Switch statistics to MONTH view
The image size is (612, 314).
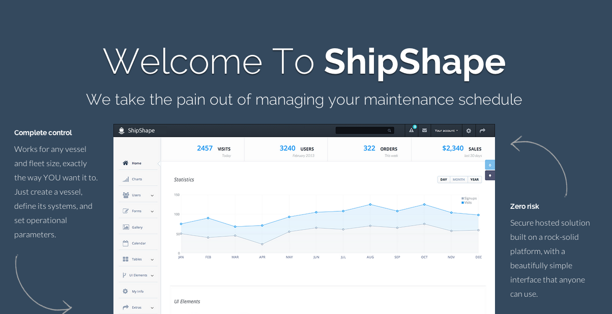pos(459,179)
